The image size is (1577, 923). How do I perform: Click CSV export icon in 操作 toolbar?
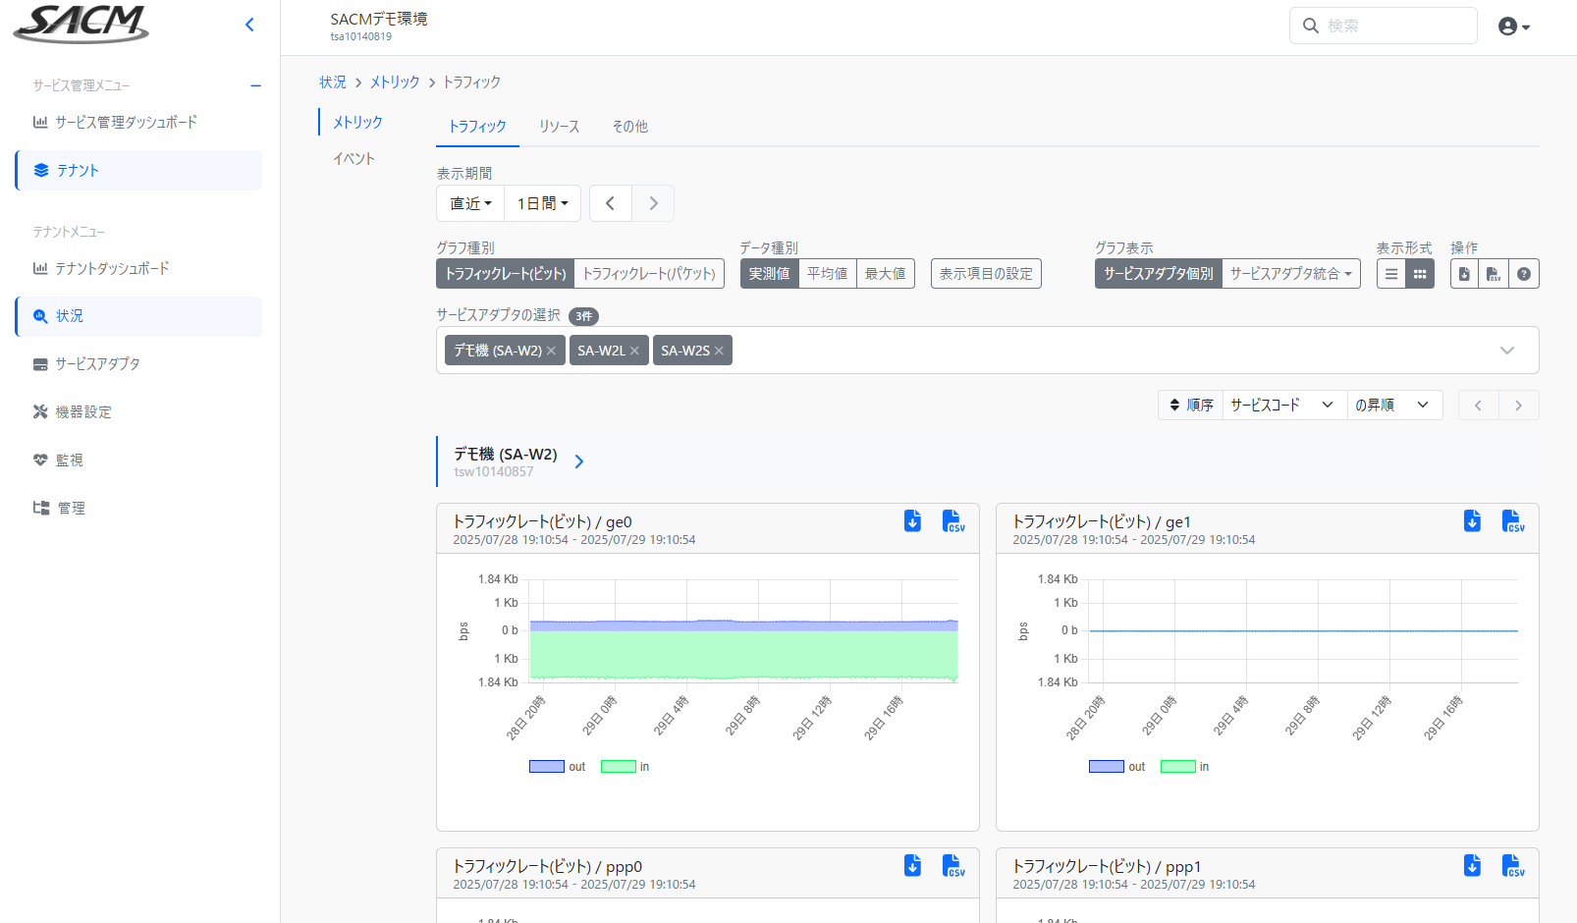coord(1493,274)
